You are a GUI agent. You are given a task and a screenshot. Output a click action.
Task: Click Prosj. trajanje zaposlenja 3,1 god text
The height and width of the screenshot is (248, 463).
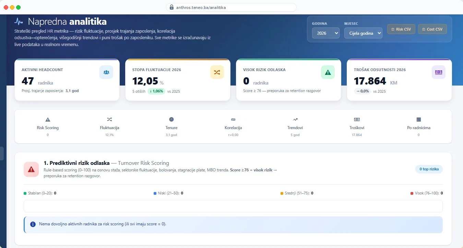50,91
